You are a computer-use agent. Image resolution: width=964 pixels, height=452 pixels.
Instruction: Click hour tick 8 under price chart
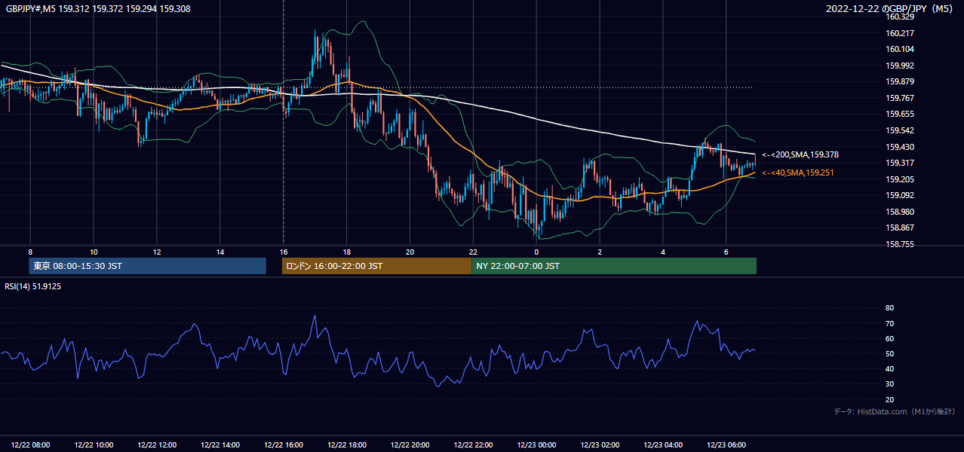[x=30, y=252]
